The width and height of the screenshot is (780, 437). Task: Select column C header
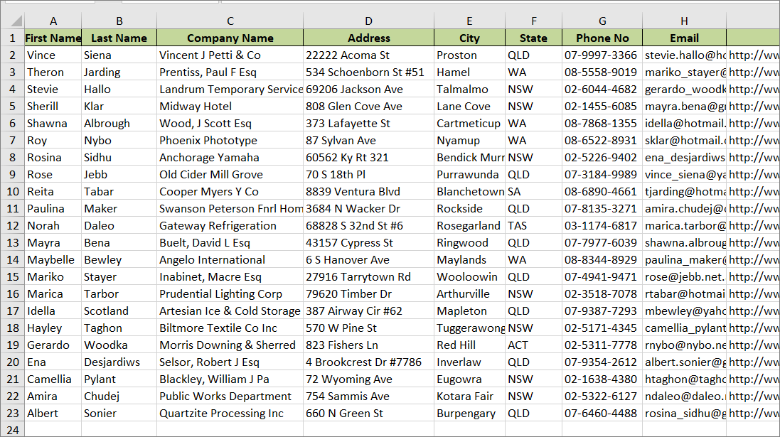[x=230, y=21]
